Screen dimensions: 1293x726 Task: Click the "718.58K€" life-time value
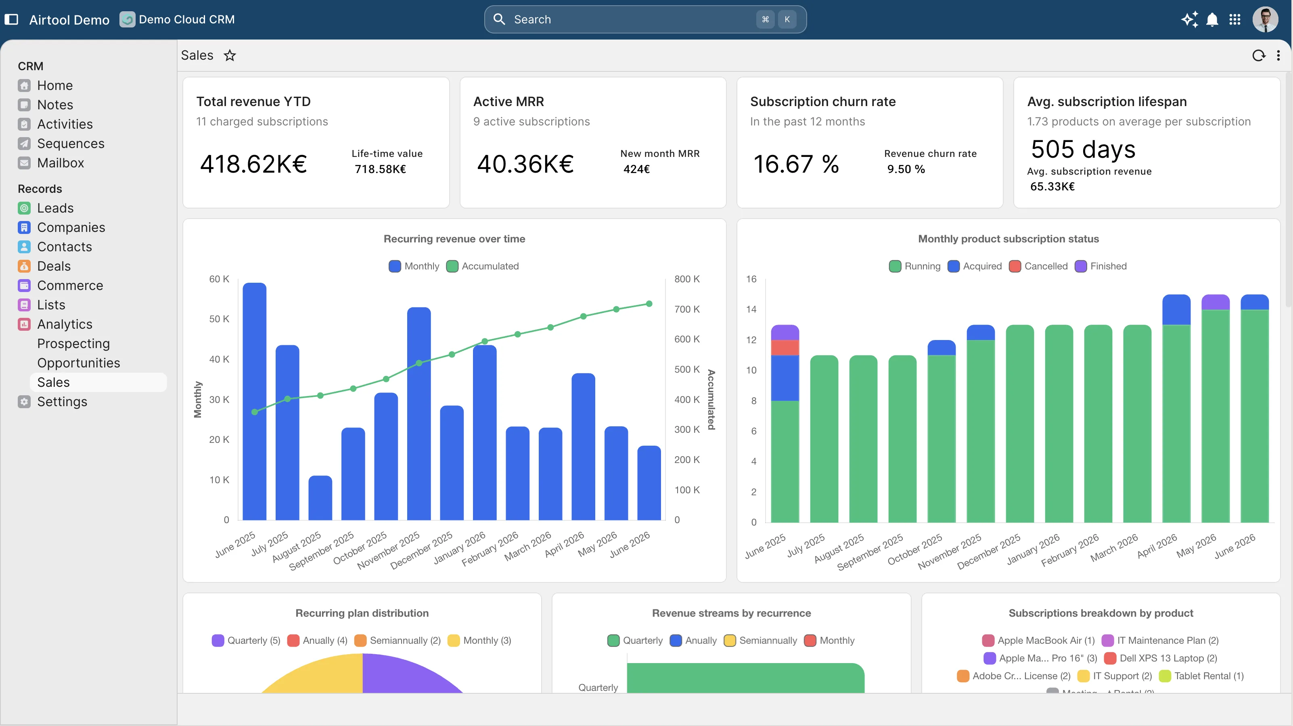tap(381, 169)
